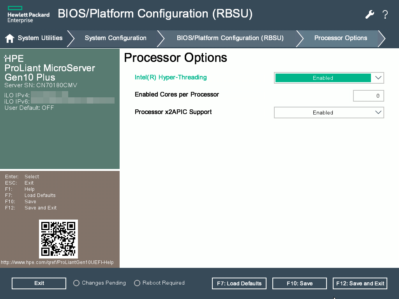The width and height of the screenshot is (399, 299).
Task: Navigate to System Configuration breadcrumb
Action: pyautogui.click(x=115, y=38)
